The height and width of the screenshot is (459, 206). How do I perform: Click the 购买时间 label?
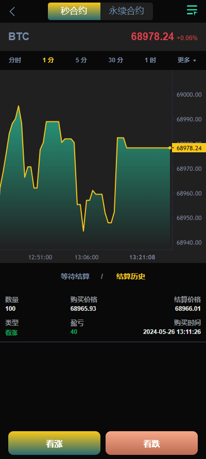(187, 323)
